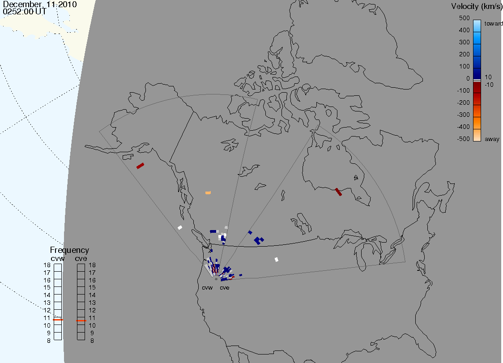The height and width of the screenshot is (363, 503).
Task: Click the 300 tick label on velocity scale
Action: tap(464, 42)
